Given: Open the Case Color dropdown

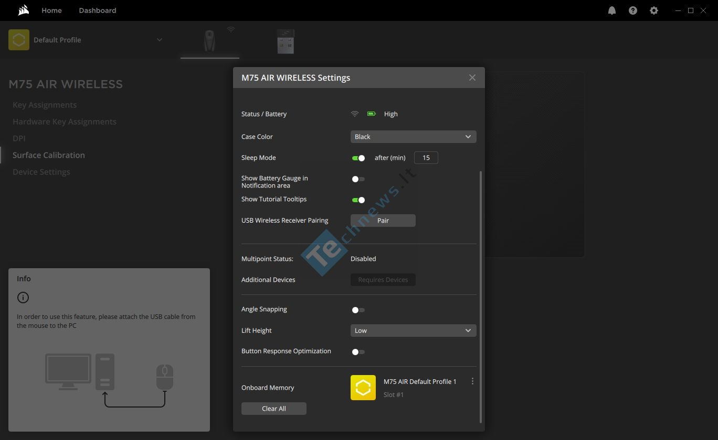Looking at the screenshot, I should click(414, 137).
